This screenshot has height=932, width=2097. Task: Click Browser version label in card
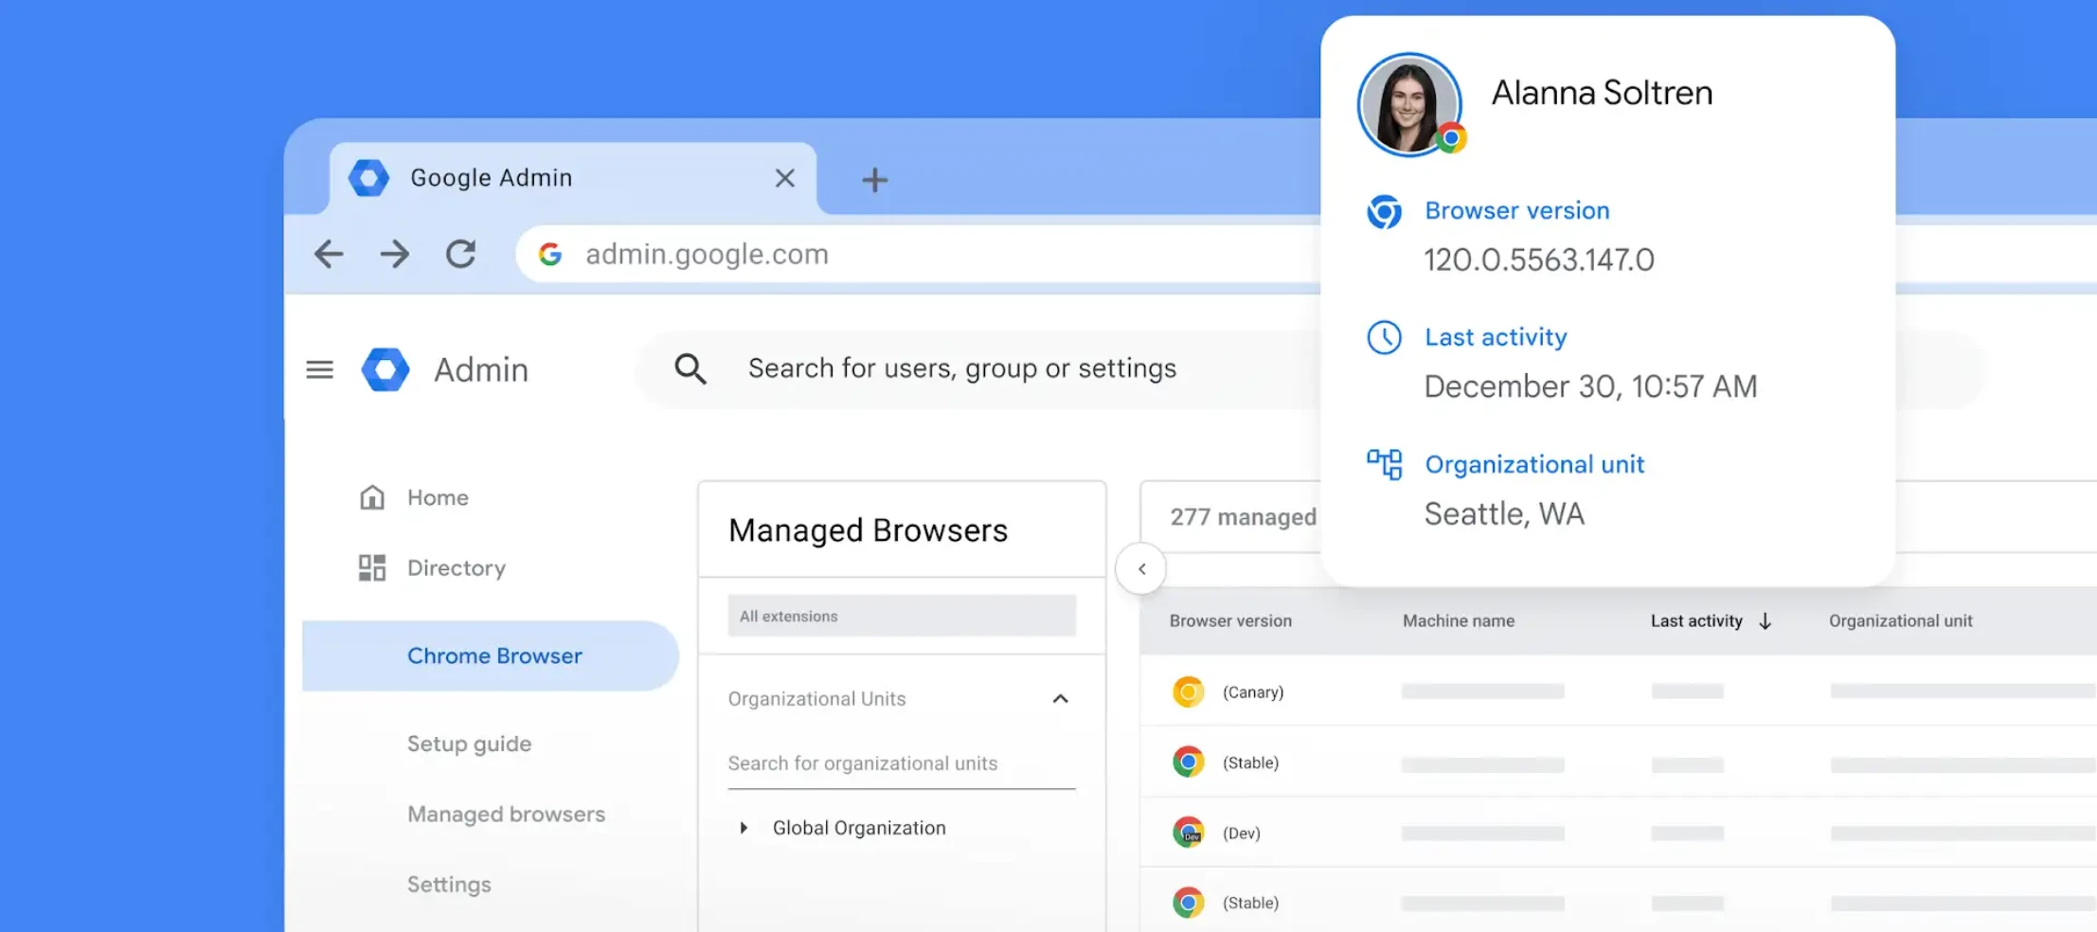coord(1517,210)
